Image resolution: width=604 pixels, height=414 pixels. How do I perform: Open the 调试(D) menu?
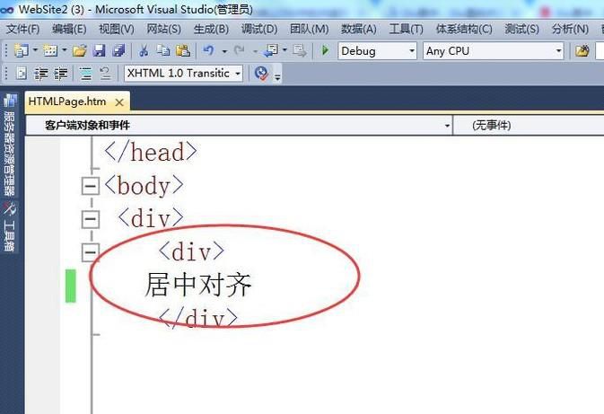(x=258, y=29)
